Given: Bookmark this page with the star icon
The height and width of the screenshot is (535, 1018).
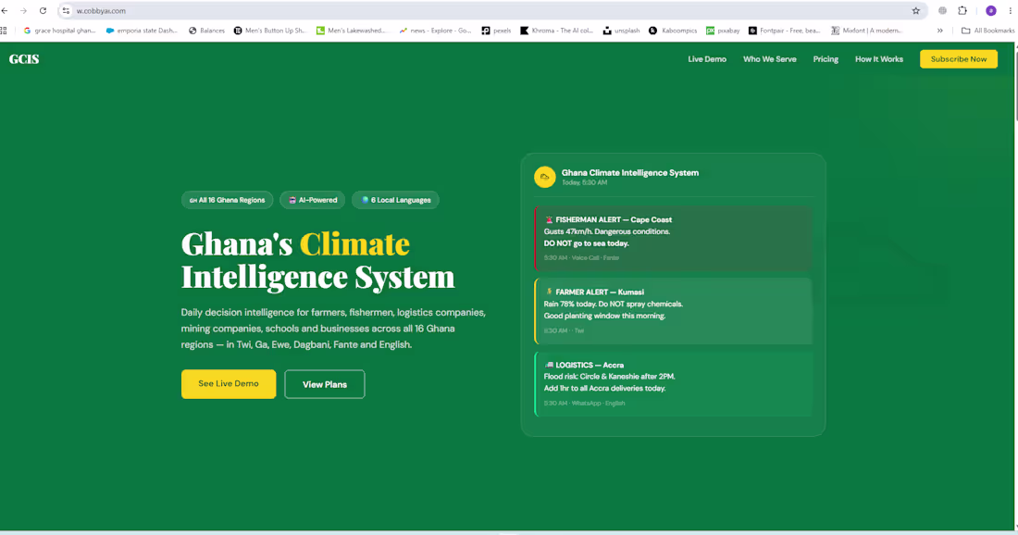Looking at the screenshot, I should pyautogui.click(x=915, y=10).
